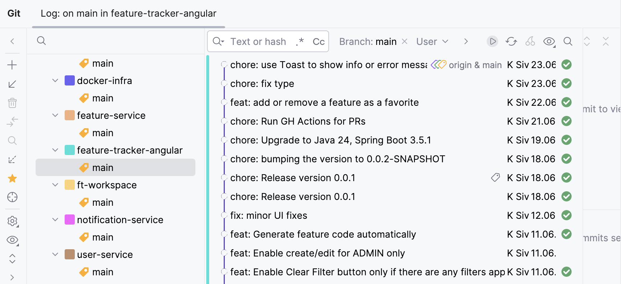Click the checkout arrow icon in sidebar

12,84
